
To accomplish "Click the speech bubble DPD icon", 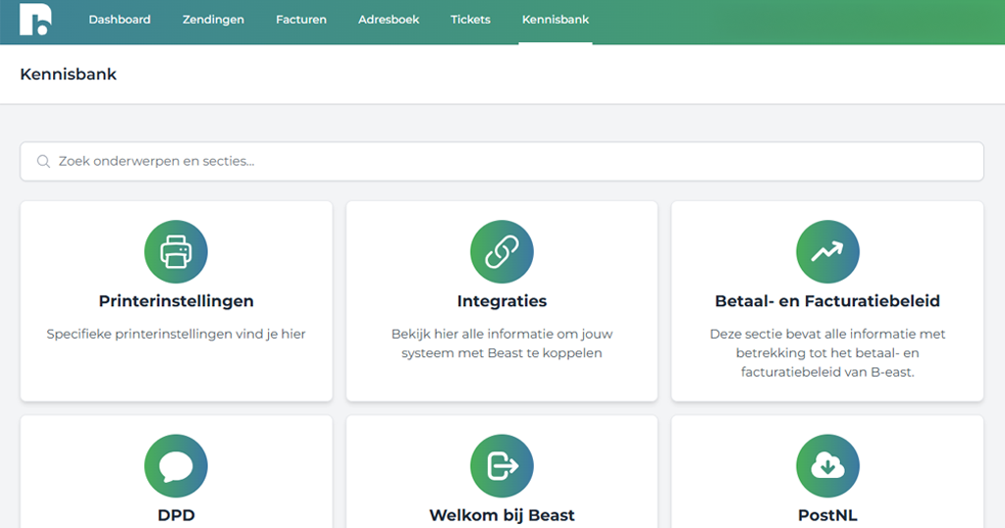I will (176, 466).
